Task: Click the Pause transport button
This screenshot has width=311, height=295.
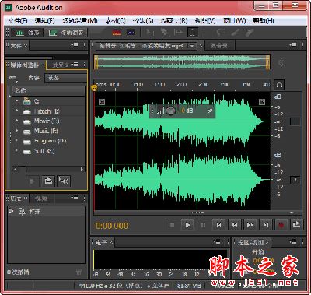Action: [203, 225]
